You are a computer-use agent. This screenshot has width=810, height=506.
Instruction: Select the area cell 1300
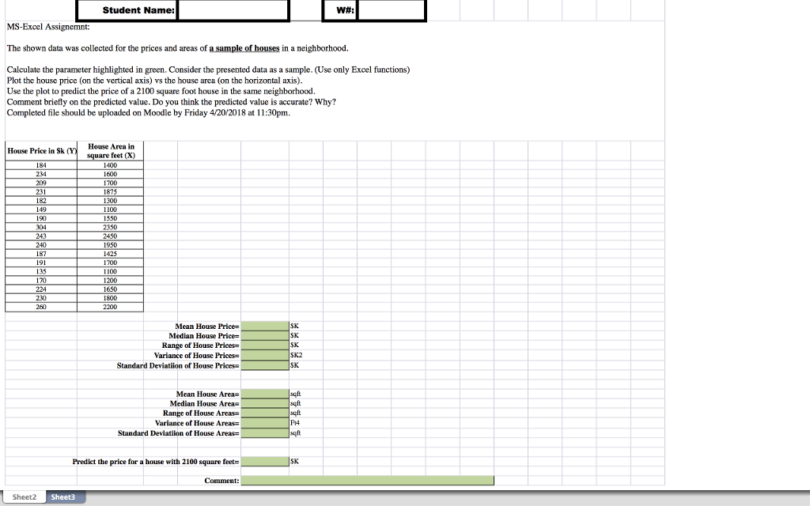pos(111,200)
